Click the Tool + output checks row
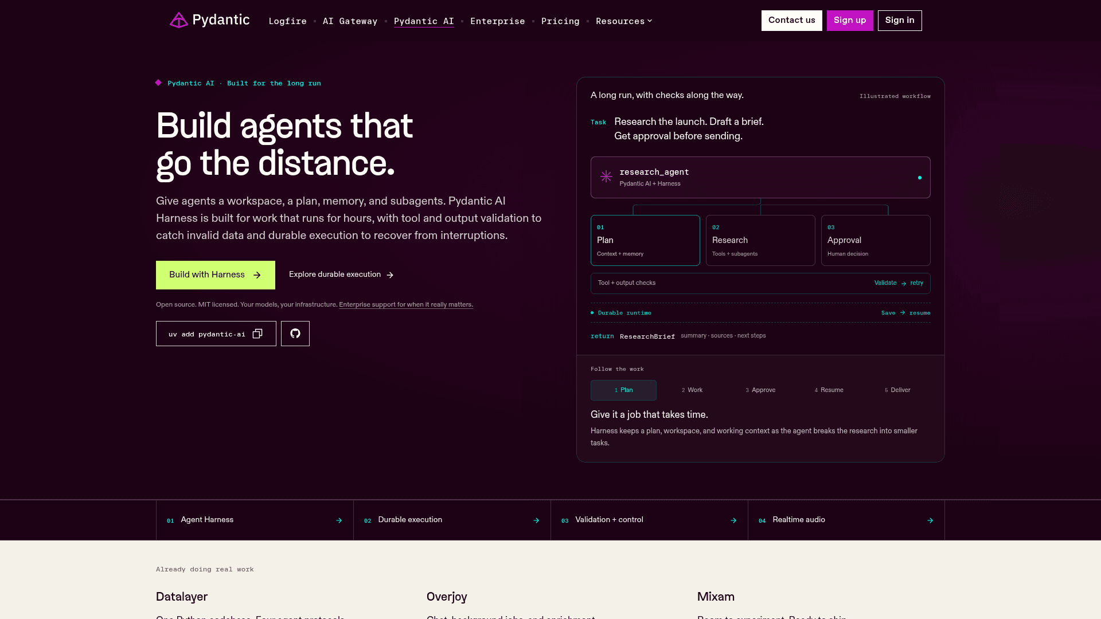 [x=760, y=283]
